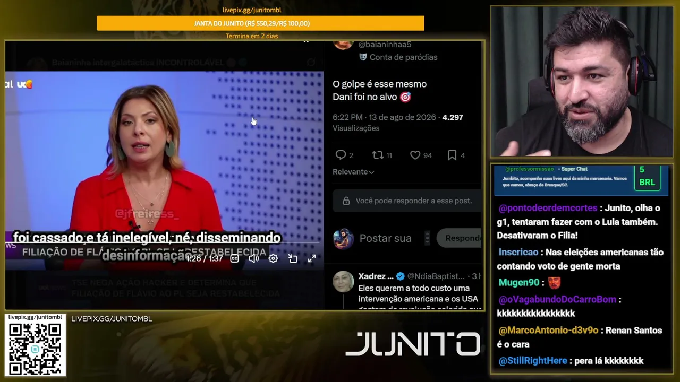This screenshot has width=680, height=382.
Task: Click the parody account mask icon
Action: (x=363, y=57)
